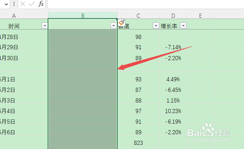The image size is (244, 149).
Task: Select column C header
Action: coord(138,16)
